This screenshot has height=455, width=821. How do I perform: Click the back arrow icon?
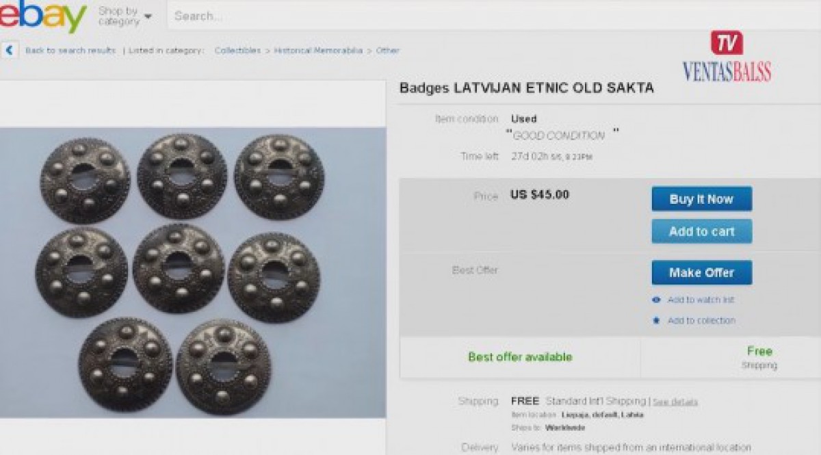coord(10,50)
